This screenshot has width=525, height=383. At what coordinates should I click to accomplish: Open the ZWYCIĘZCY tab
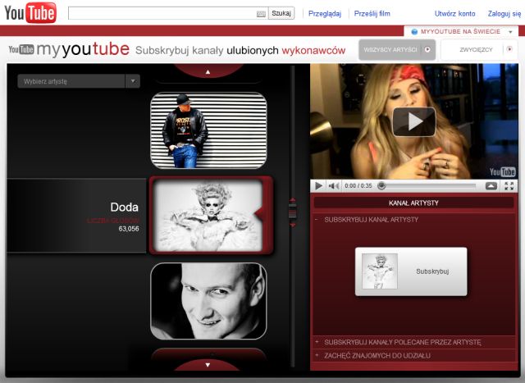(479, 49)
